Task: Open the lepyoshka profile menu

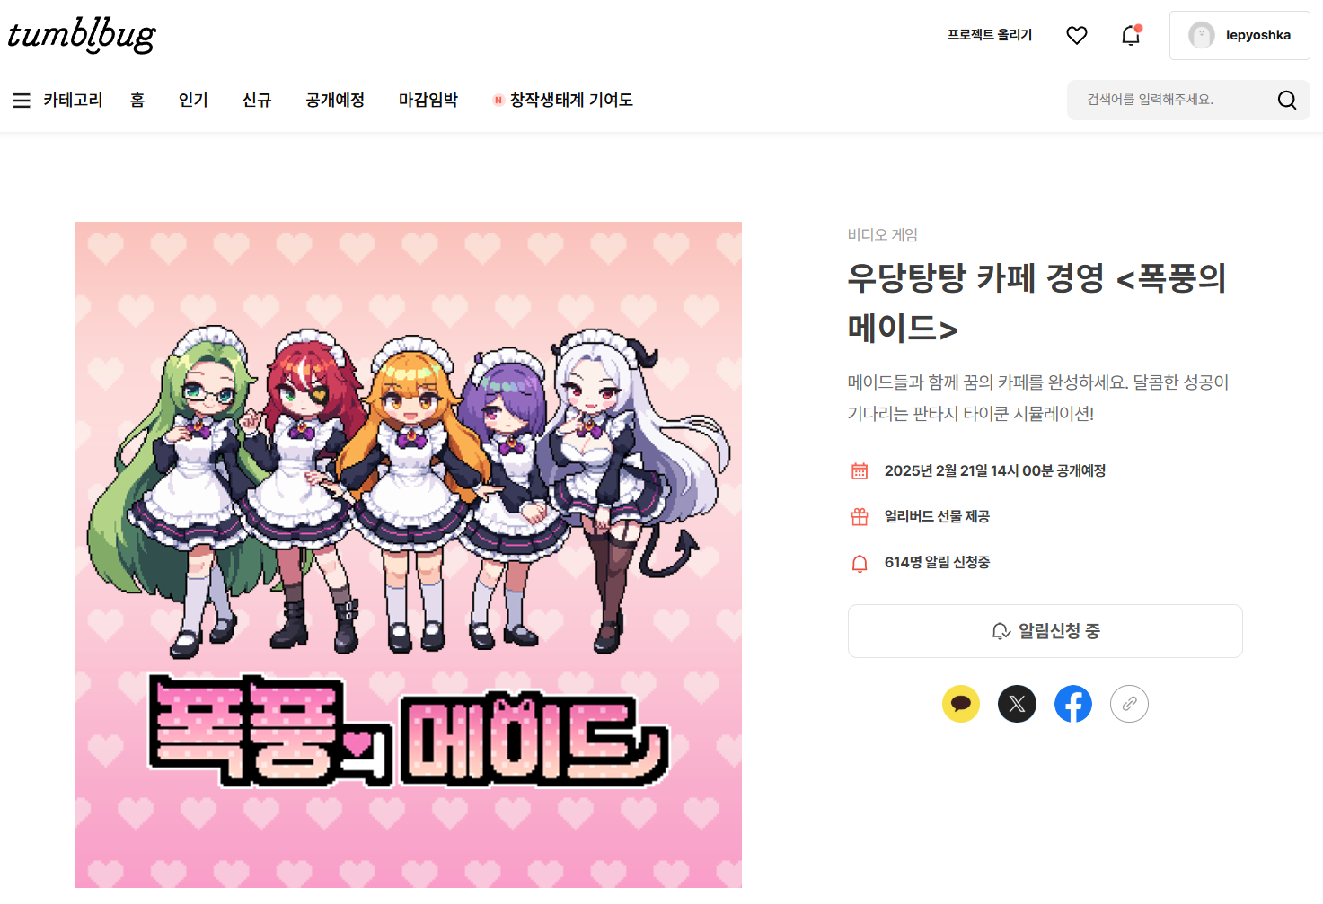Action: (1239, 35)
